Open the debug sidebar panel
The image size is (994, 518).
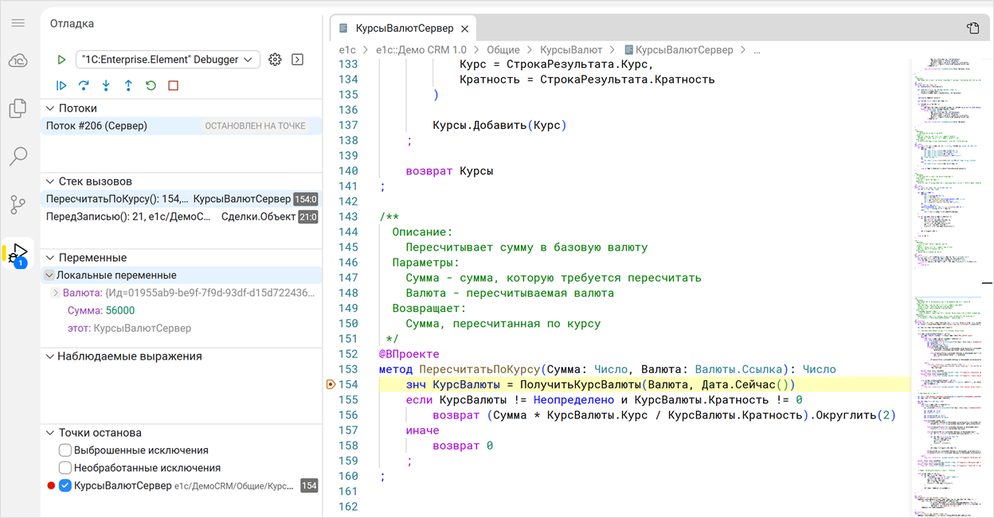click(20, 253)
